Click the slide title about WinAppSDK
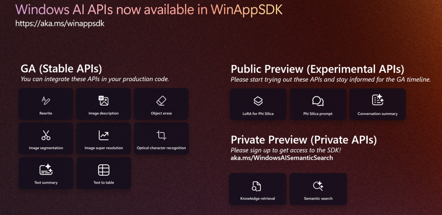Screen dimensions: 442x215 (149, 10)
